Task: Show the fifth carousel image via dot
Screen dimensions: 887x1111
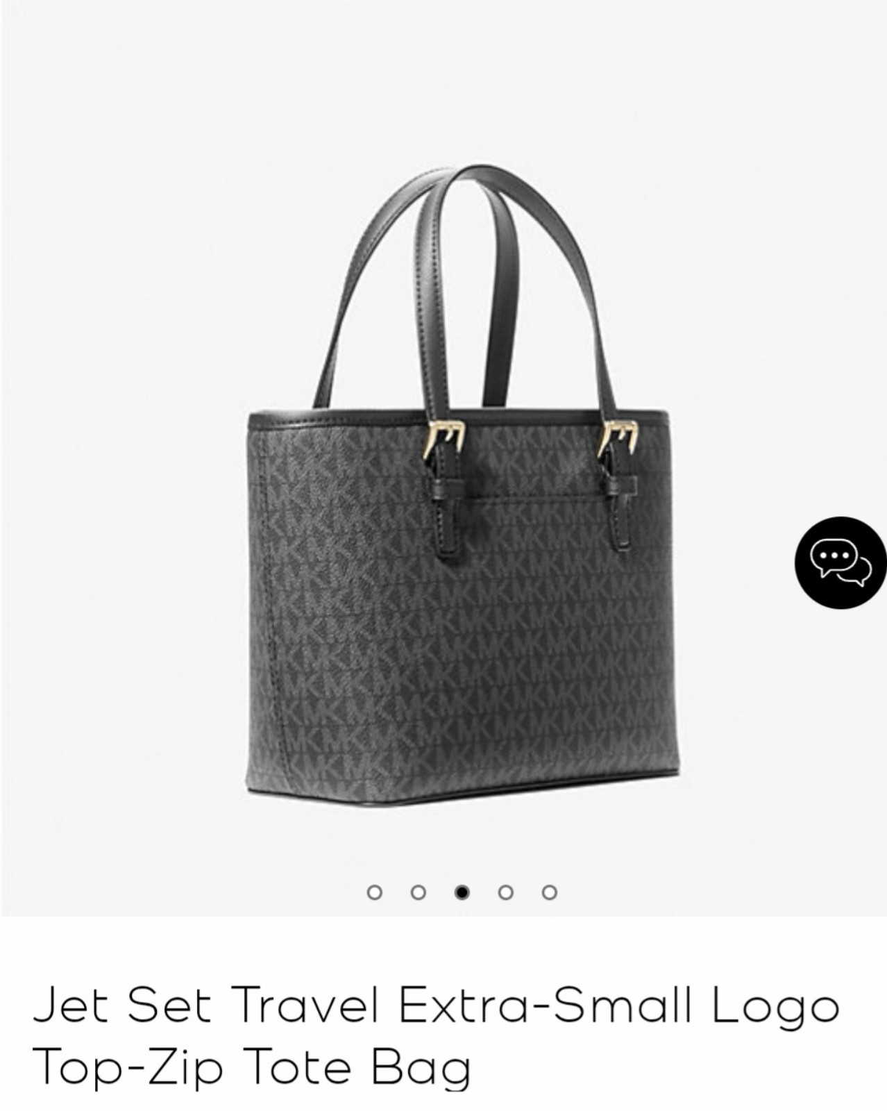Action: 550,892
